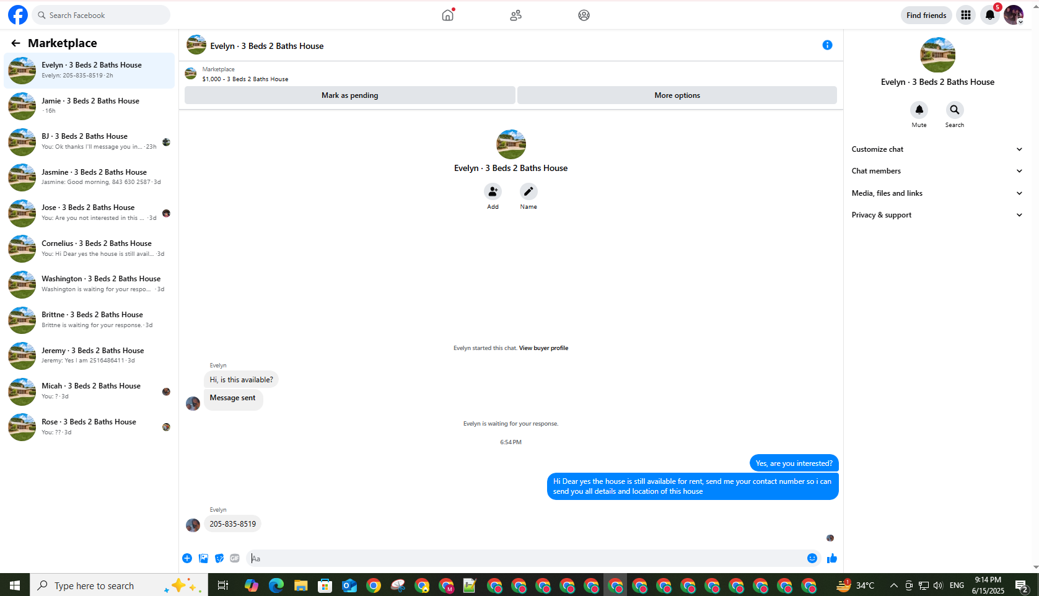Viewport: 1039px width, 596px height.
Task: Switch input language via ENG indicator
Action: coord(957,585)
